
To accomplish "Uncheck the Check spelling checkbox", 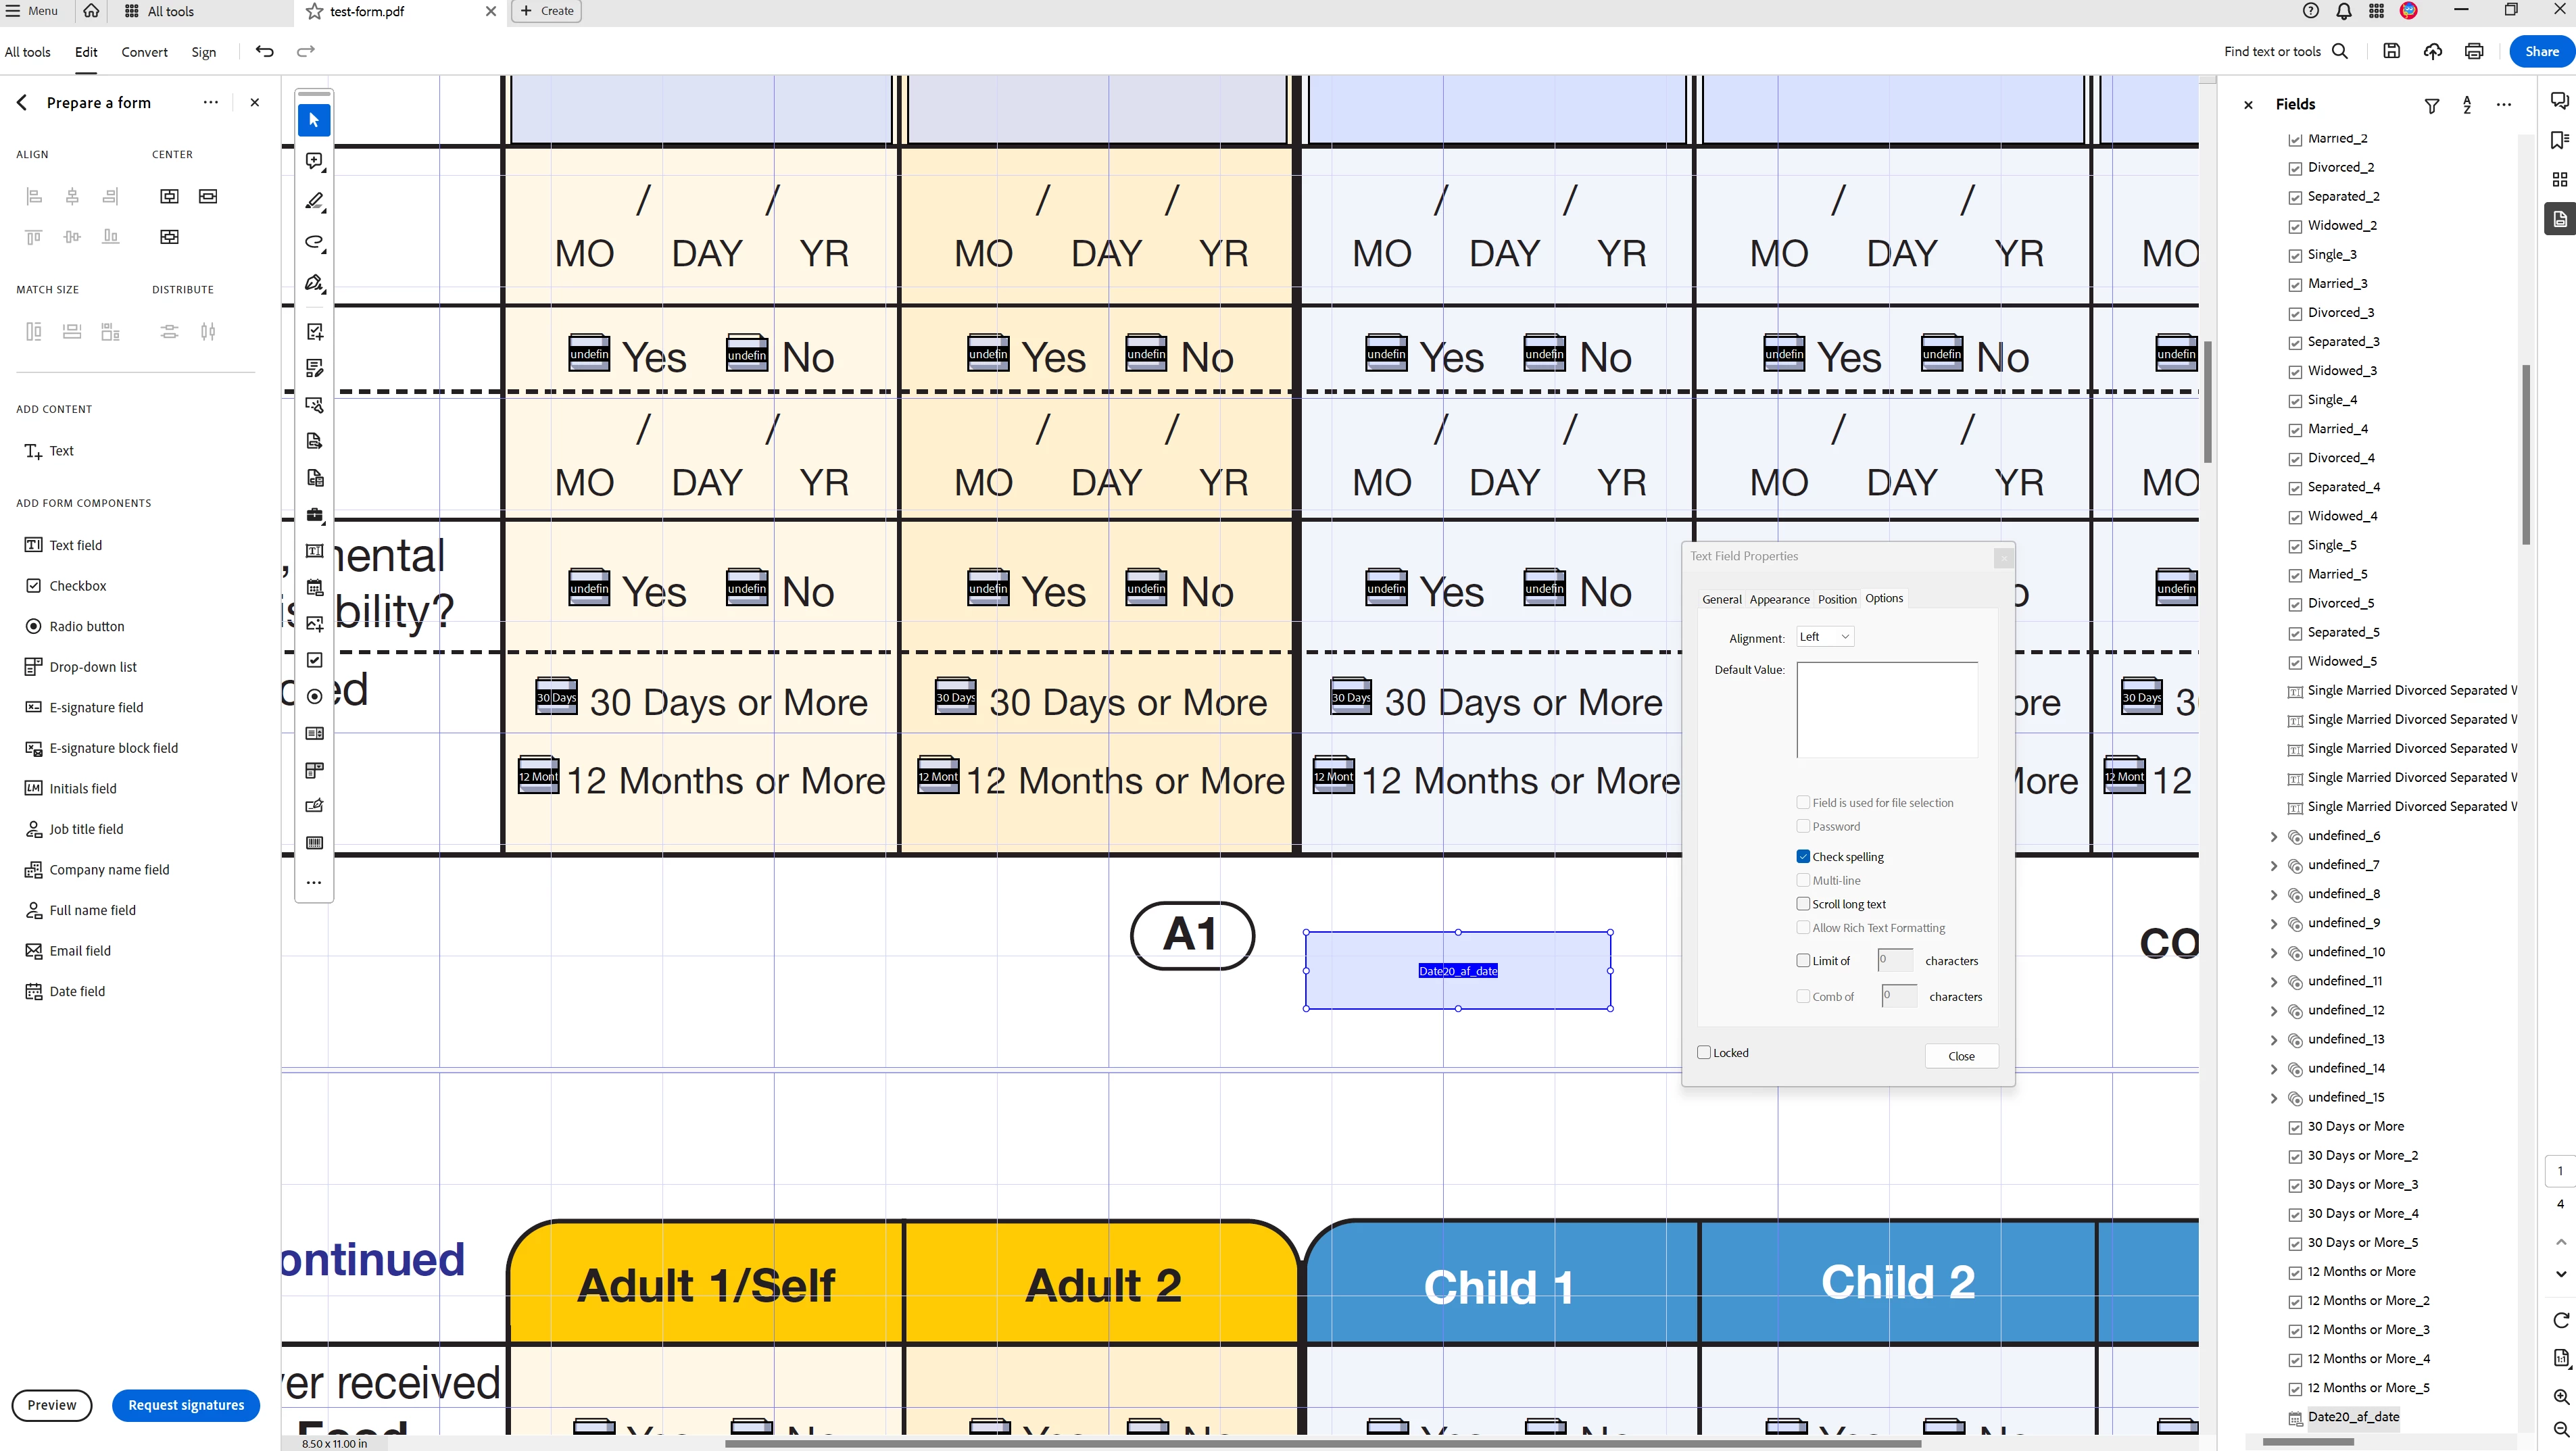I will [1803, 856].
